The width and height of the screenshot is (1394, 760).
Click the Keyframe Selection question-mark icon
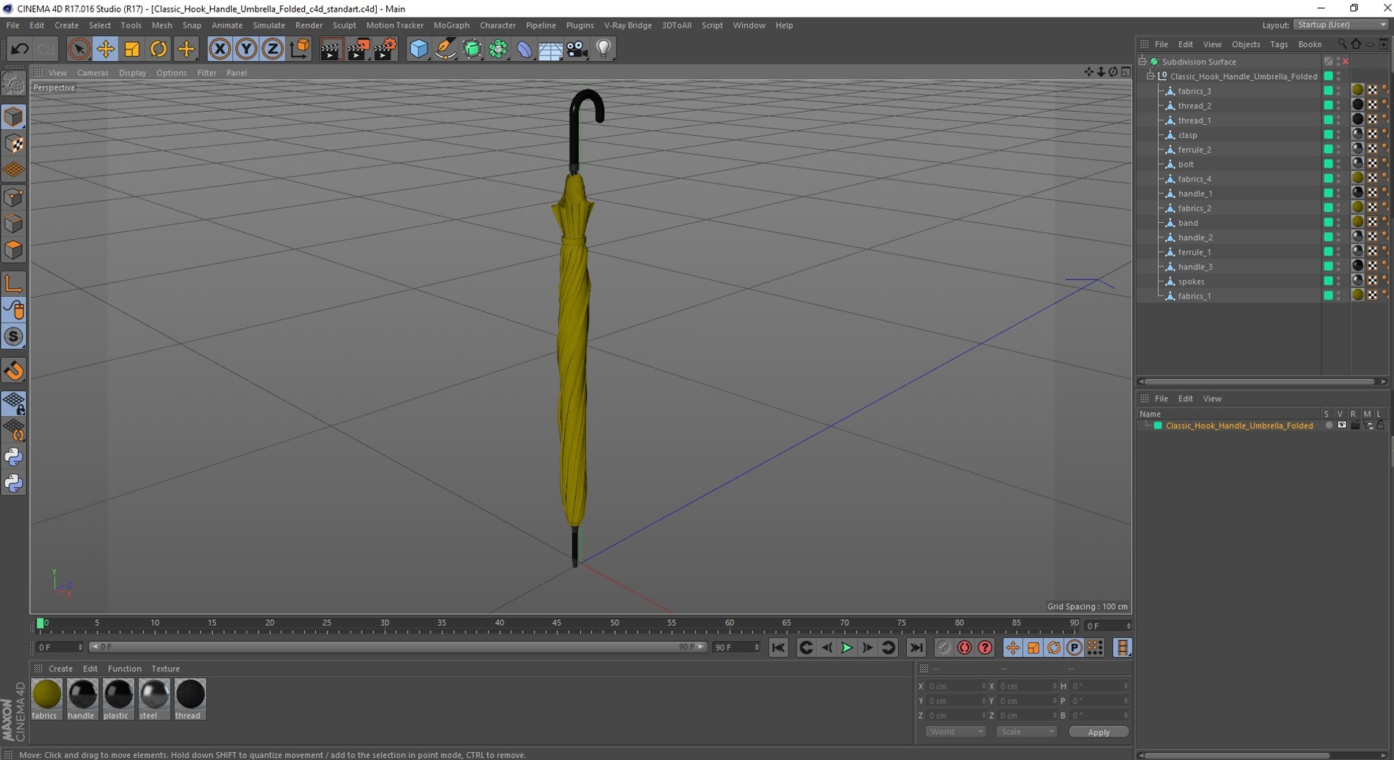pyautogui.click(x=985, y=647)
